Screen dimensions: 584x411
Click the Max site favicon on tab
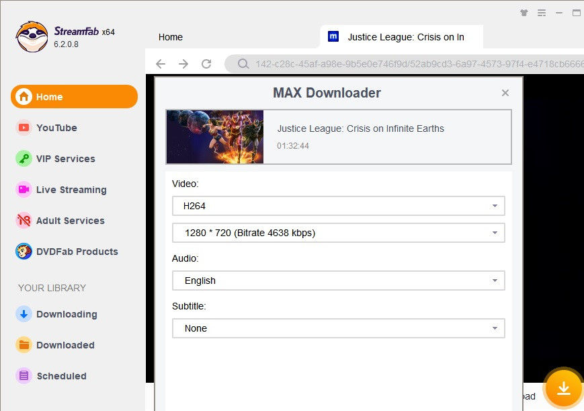coord(333,36)
